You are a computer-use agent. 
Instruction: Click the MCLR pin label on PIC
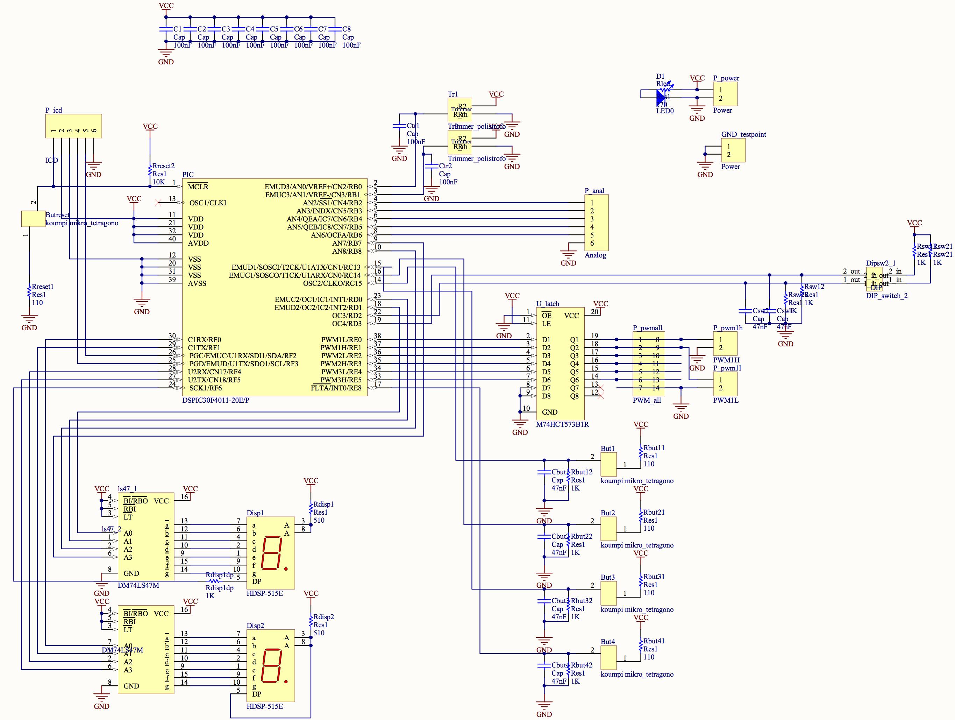click(x=198, y=187)
